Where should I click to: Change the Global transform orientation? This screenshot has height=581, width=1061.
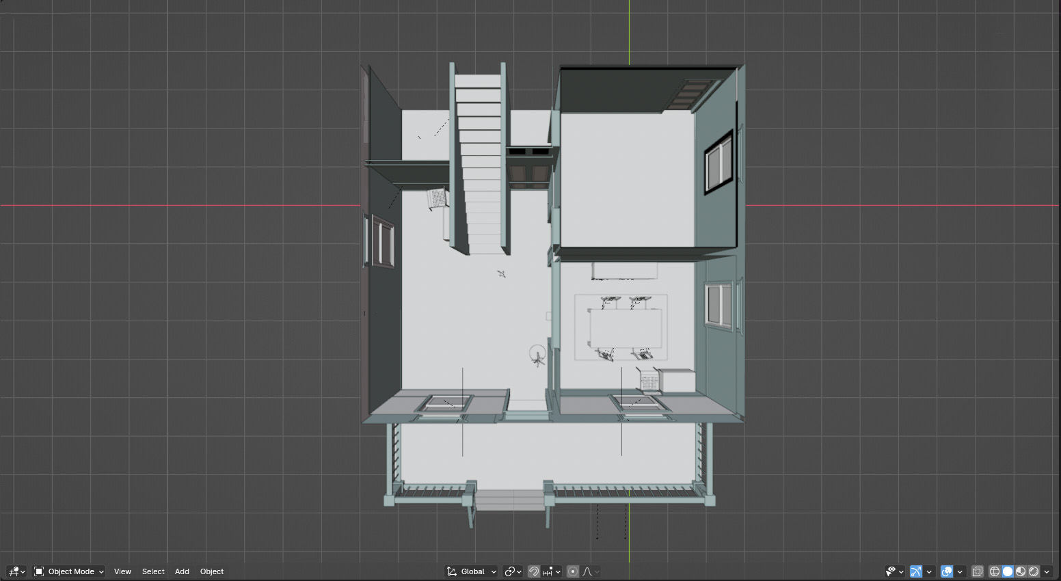pos(472,571)
